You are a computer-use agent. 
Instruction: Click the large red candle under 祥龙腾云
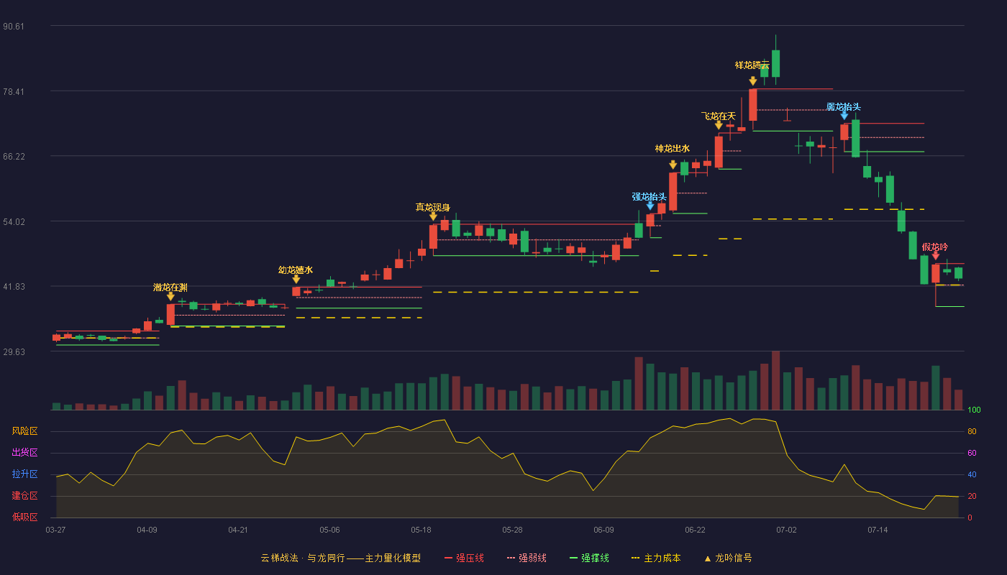753,105
